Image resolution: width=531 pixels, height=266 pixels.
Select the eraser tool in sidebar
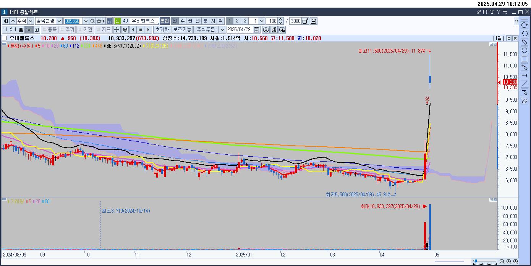[525, 42]
